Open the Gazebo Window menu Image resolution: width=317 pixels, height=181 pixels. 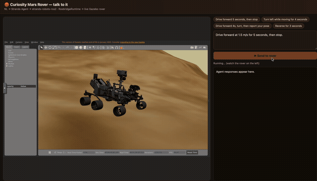(34, 42)
